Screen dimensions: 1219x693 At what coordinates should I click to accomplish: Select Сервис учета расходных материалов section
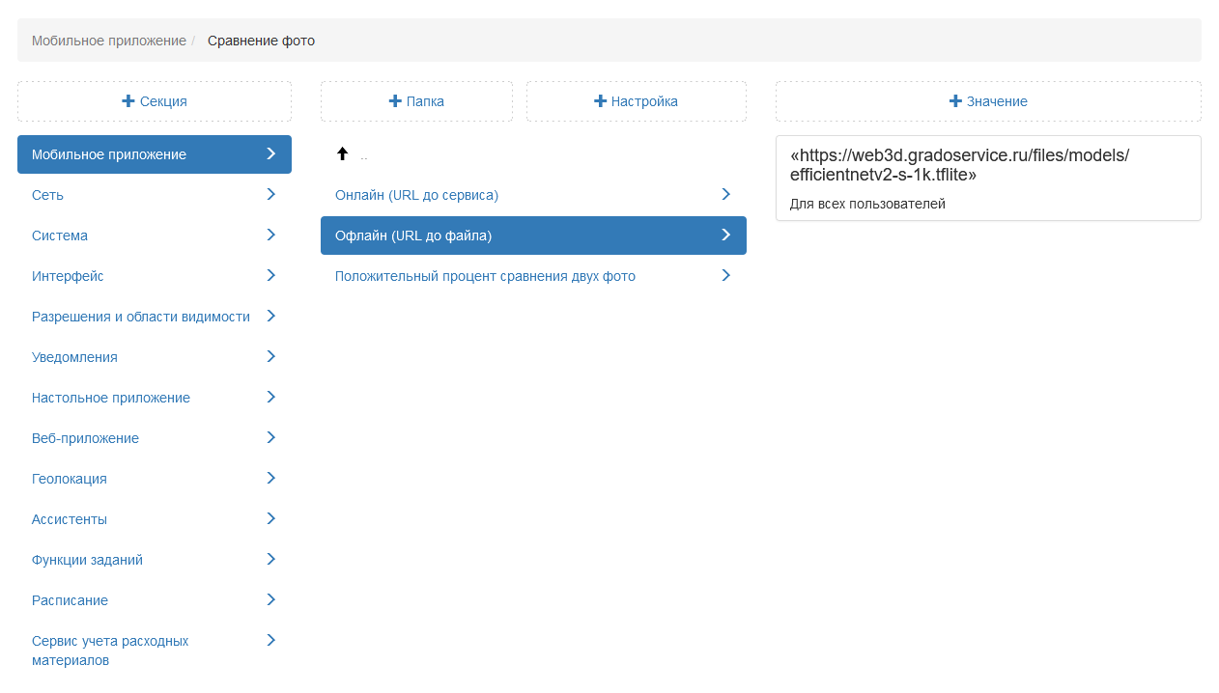[x=110, y=651]
